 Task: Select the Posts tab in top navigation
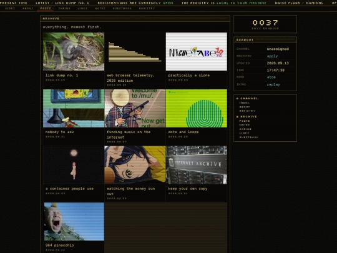click(46, 8)
